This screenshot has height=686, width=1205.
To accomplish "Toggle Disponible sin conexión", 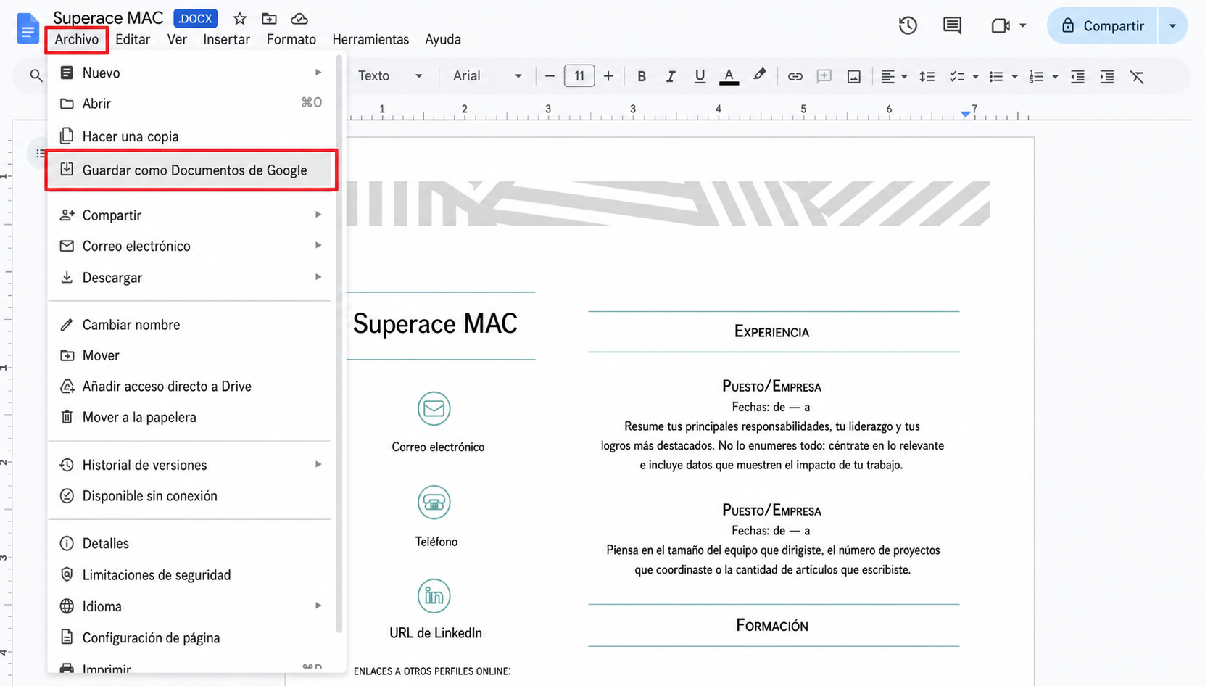I will click(191, 496).
